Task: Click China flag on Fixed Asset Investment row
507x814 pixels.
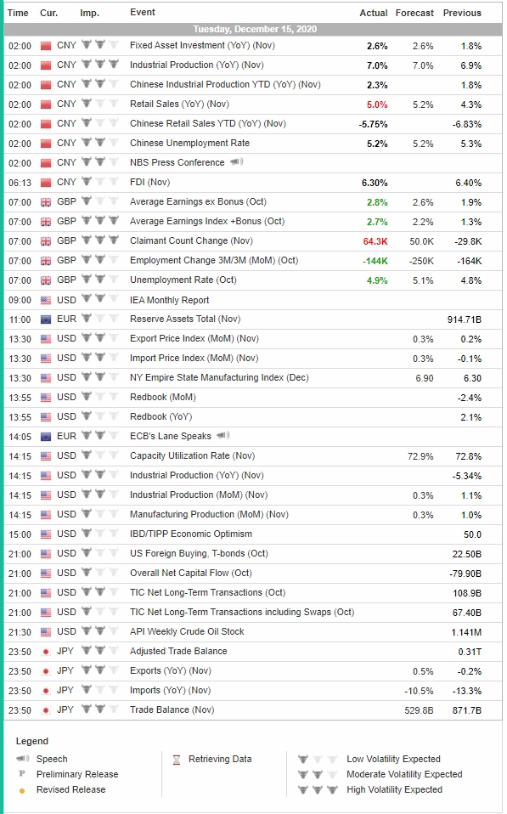Action: click(46, 46)
